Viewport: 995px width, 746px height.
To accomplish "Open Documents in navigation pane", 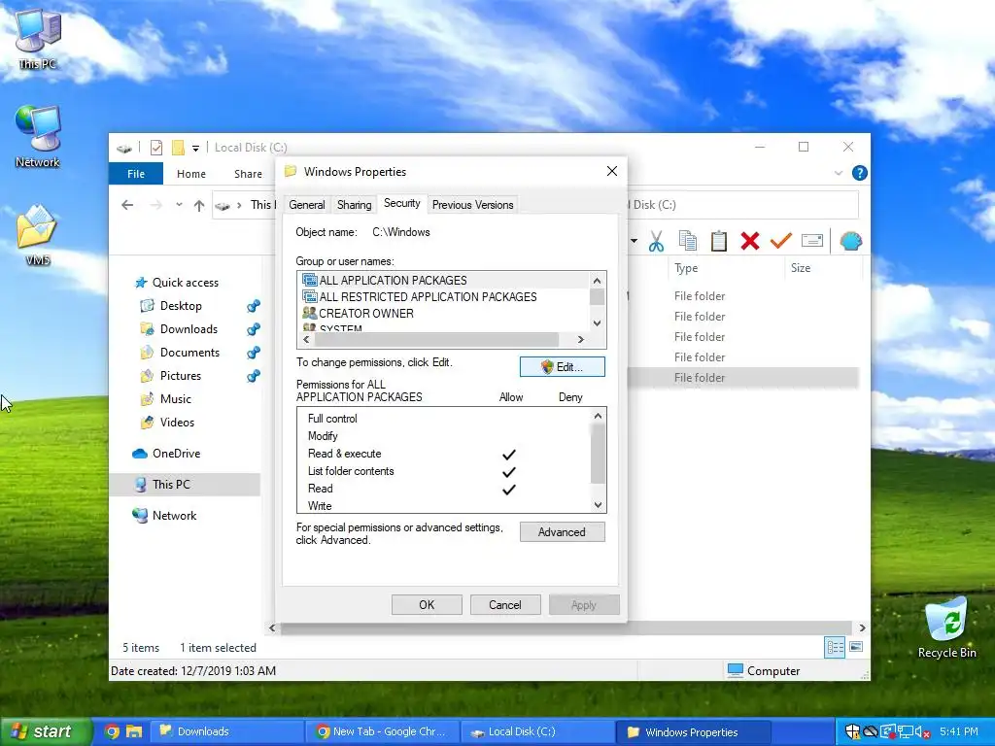I will tap(189, 353).
